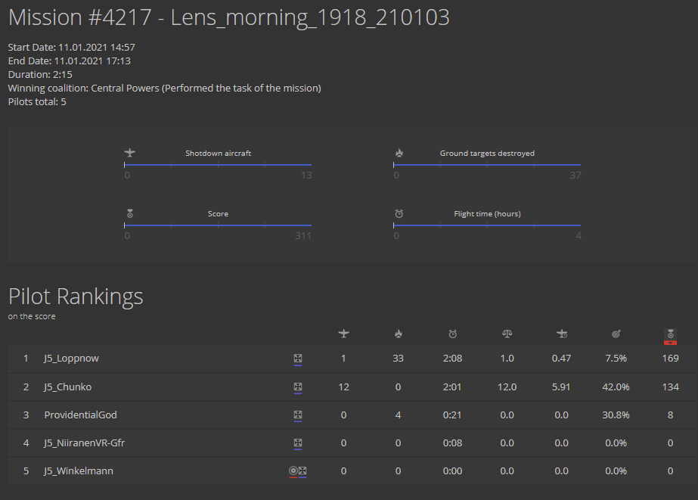Click the coalition icon next to ProvidentialGod
This screenshot has height=500, width=698.
tap(298, 415)
